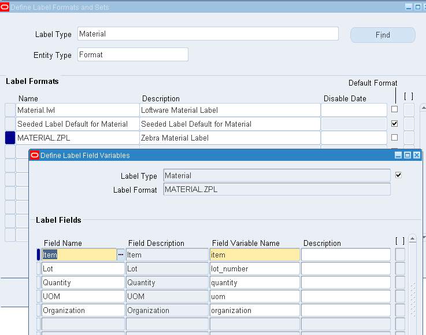Click the lot_number variable name cell
Image resolution: width=426 pixels, height=335 pixels.
254,268
